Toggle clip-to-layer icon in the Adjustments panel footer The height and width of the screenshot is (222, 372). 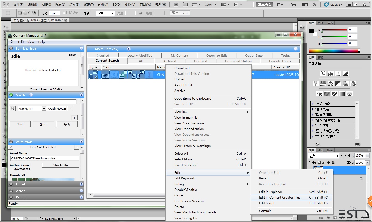pos(358,144)
